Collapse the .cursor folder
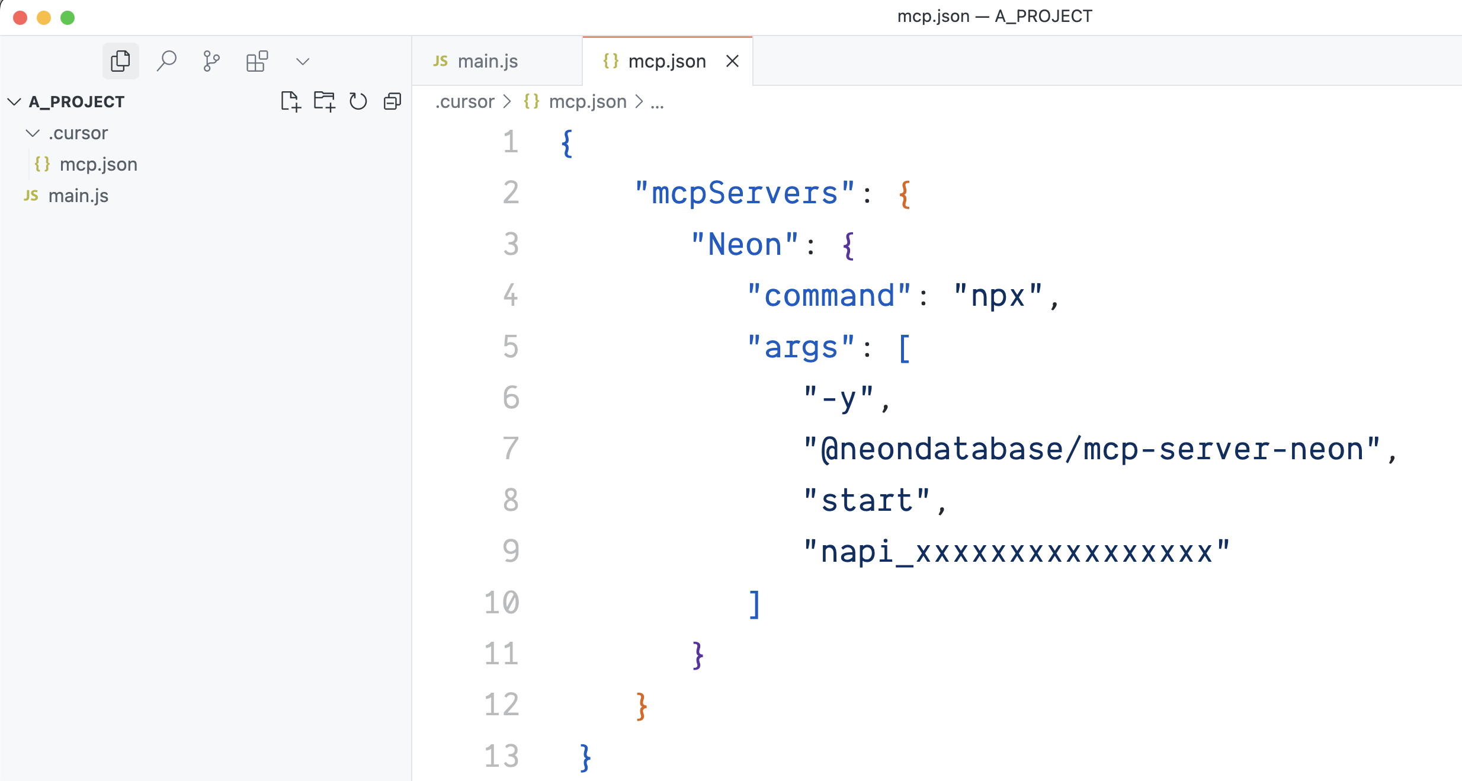 pos(34,133)
